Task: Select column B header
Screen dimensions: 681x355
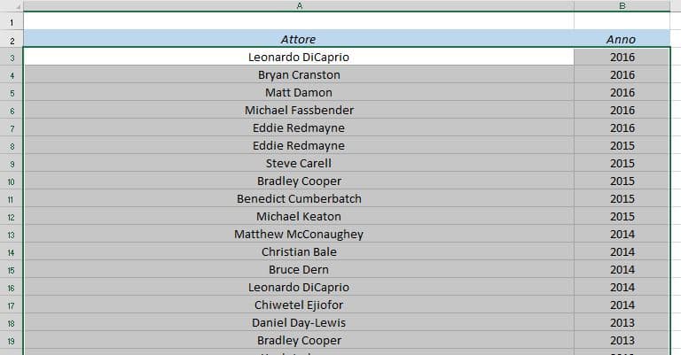Action: 622,5
